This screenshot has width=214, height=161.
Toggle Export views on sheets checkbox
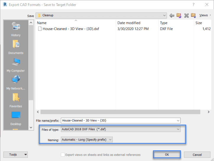coord(63,154)
